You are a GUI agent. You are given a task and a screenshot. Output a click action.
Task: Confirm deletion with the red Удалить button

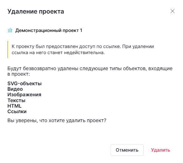coord(161,150)
